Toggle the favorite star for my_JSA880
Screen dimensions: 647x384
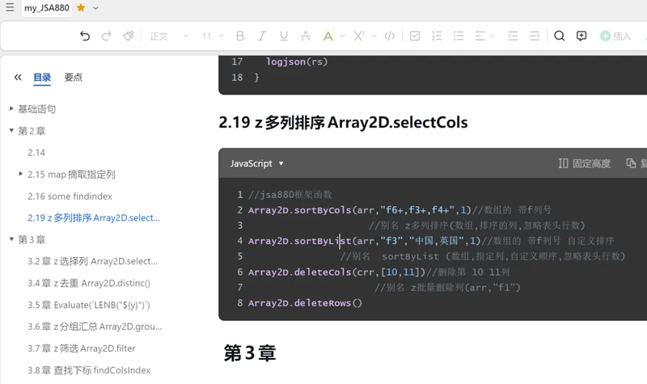click(x=81, y=7)
